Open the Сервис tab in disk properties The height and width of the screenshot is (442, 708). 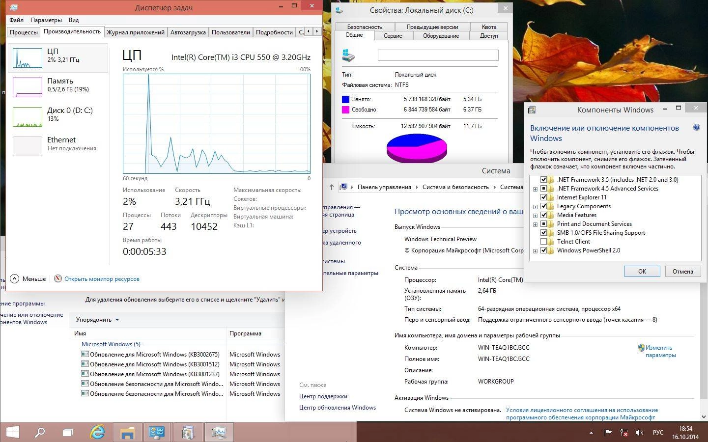[393, 36]
